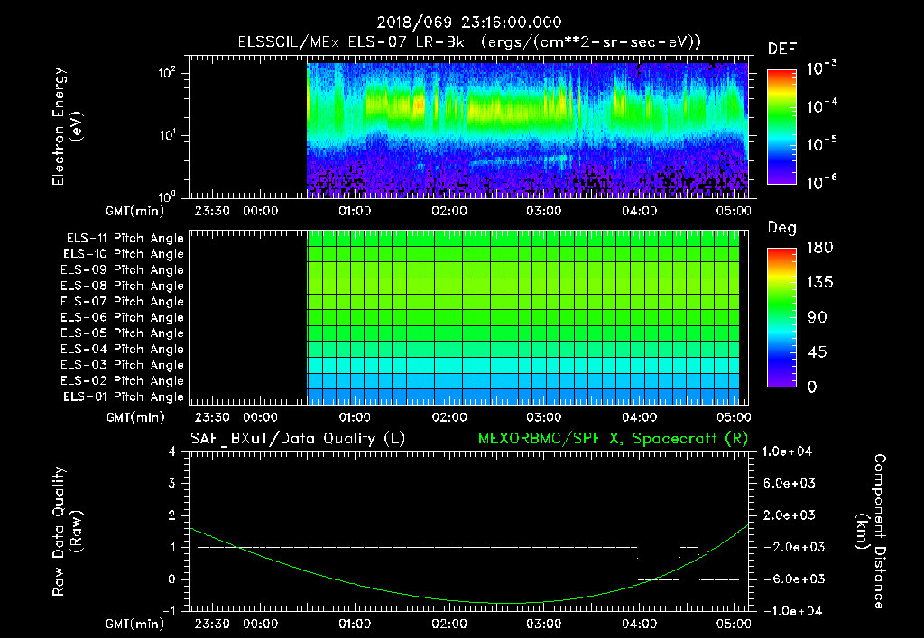
Task: Click the Raw Data Quality axis label
Action: [67, 532]
